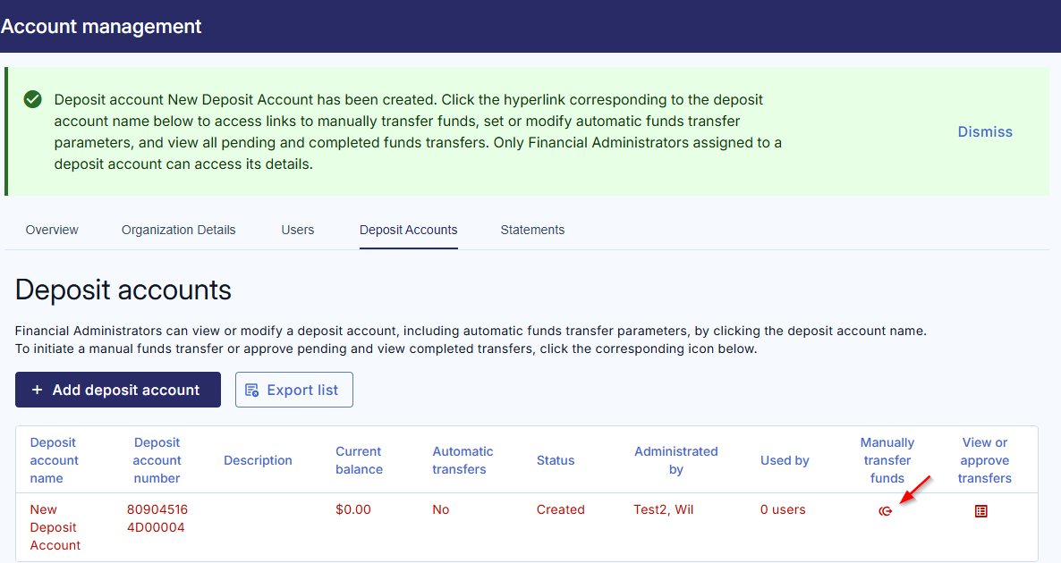Click the Automatic transfers column header
The height and width of the screenshot is (563, 1061).
[463, 460]
